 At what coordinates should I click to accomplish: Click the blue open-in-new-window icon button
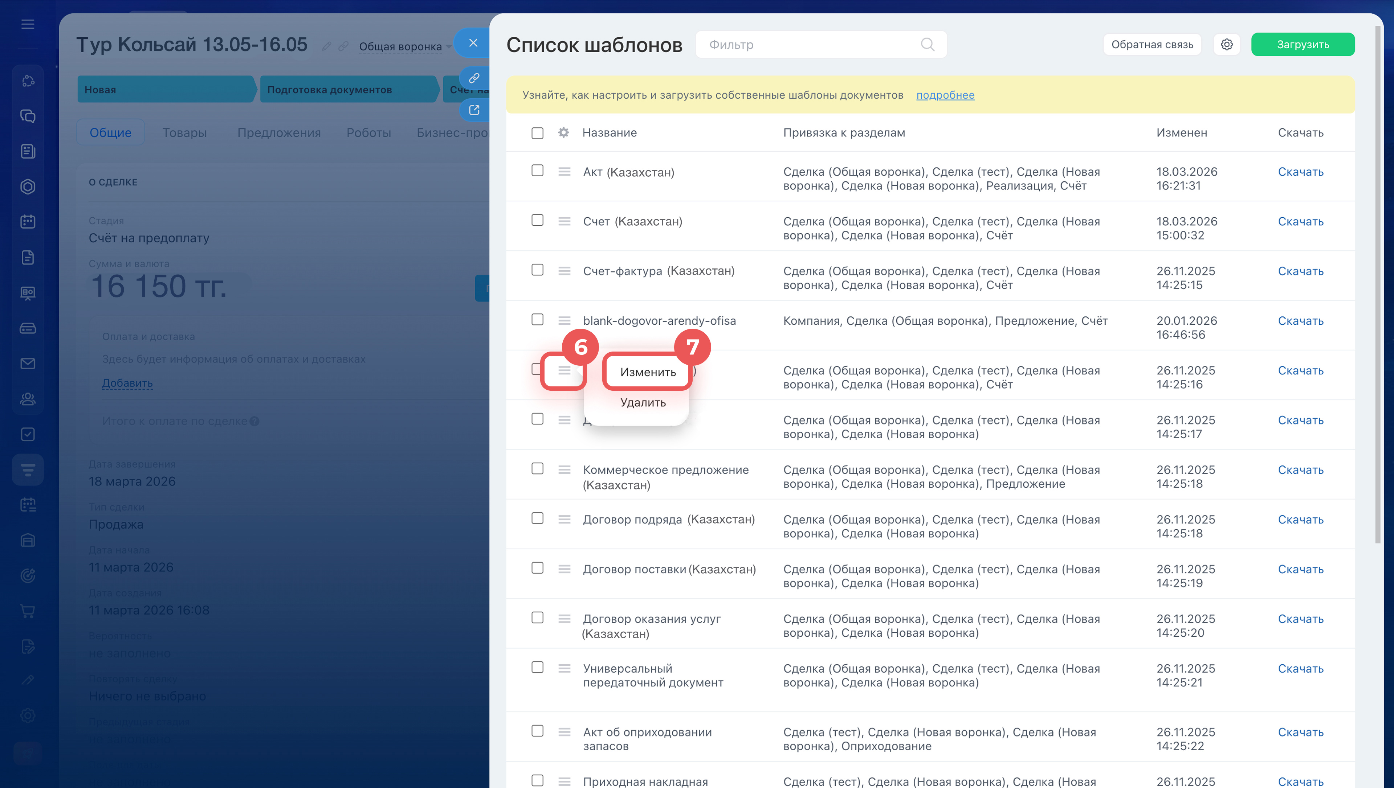pyautogui.click(x=474, y=110)
